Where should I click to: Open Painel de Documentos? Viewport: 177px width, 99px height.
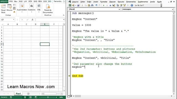tap(48, 9)
